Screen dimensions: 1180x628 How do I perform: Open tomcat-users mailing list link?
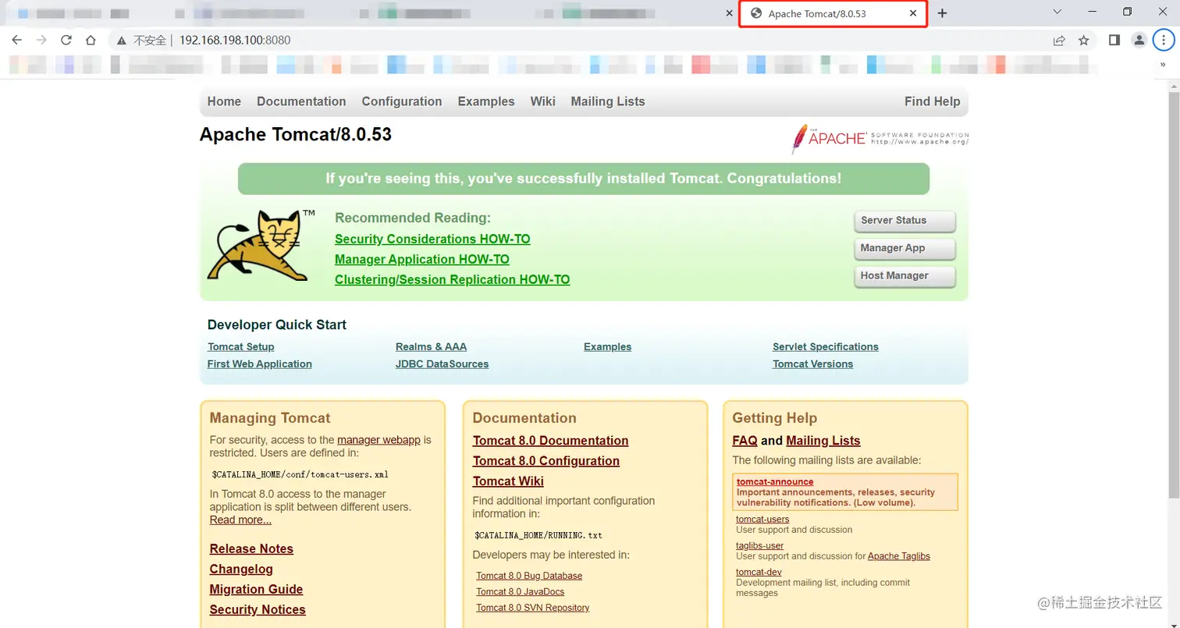tap(762, 519)
